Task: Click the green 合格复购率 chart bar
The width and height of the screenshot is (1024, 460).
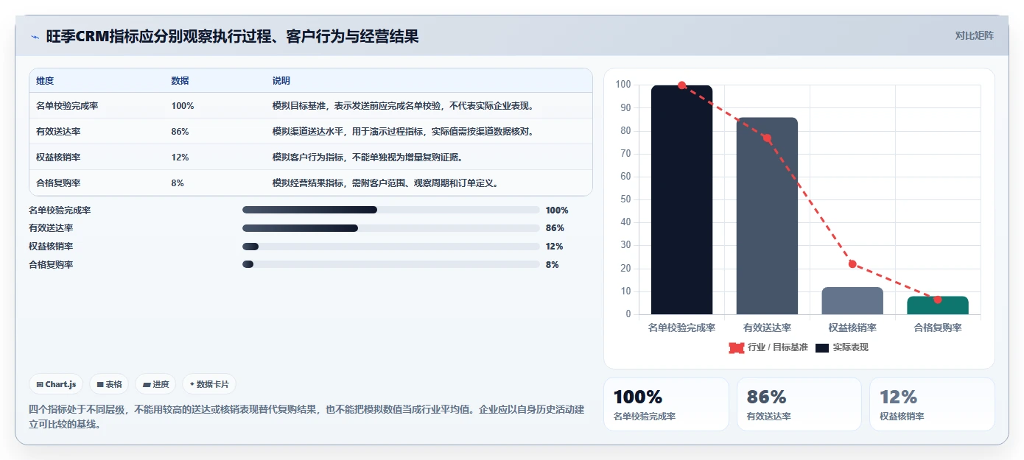Action: pyautogui.click(x=938, y=305)
